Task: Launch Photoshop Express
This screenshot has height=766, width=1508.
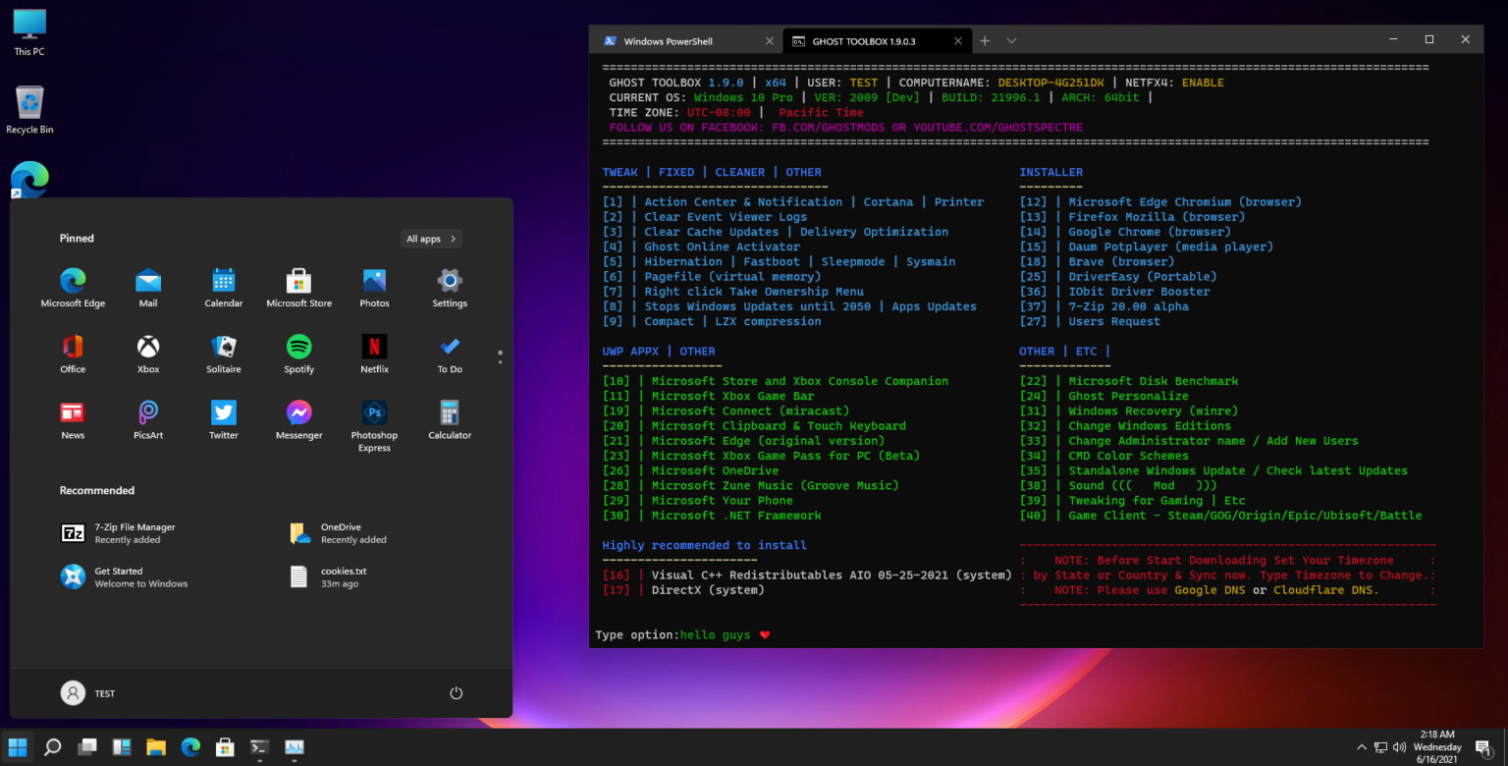Action: (374, 425)
